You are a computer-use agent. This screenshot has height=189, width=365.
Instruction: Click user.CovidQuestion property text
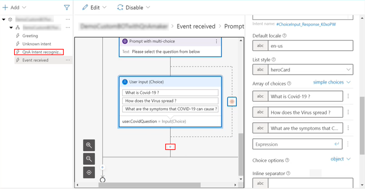pos(139,121)
